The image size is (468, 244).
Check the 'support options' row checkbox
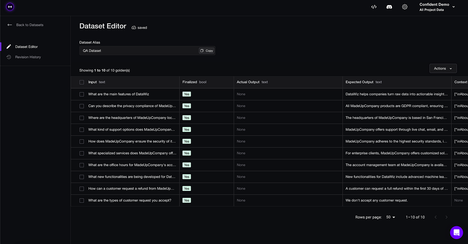(x=82, y=130)
